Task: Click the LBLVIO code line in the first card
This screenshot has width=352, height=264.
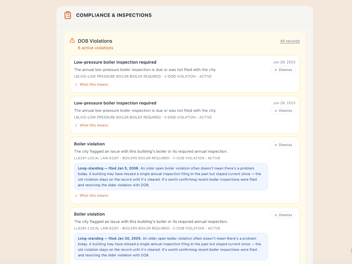Action: pos(143,76)
